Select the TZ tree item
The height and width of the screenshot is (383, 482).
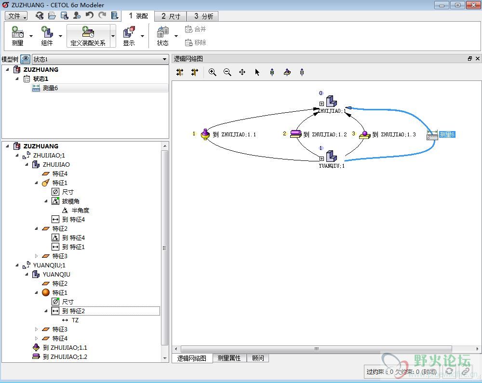75,320
